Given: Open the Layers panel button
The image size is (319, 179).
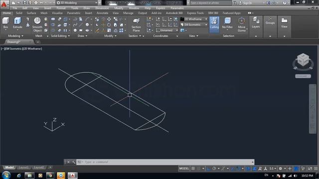Looking at the screenshot, I should tap(256, 23).
